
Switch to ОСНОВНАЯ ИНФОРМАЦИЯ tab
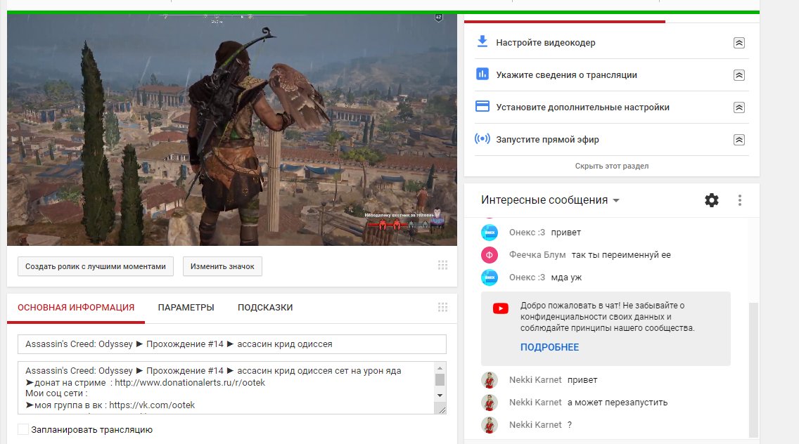[x=76, y=308]
